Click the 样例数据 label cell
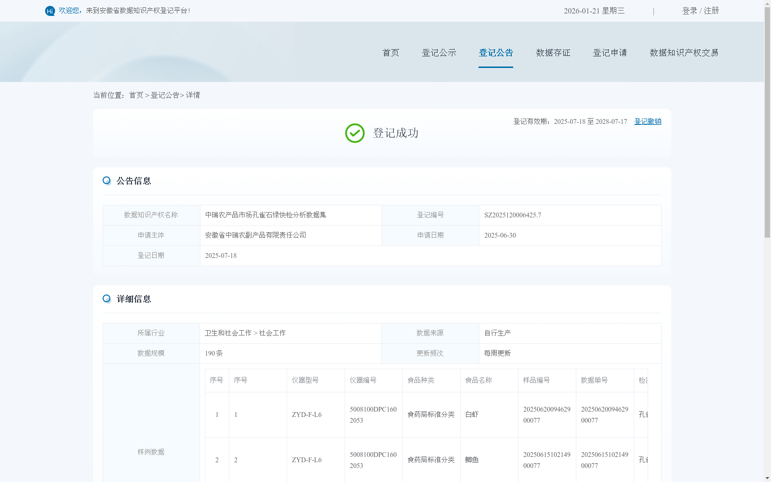The height and width of the screenshot is (482, 771). coord(151,452)
